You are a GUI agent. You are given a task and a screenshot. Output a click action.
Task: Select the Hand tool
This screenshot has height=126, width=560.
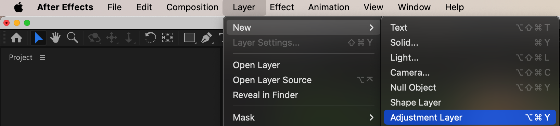55,37
